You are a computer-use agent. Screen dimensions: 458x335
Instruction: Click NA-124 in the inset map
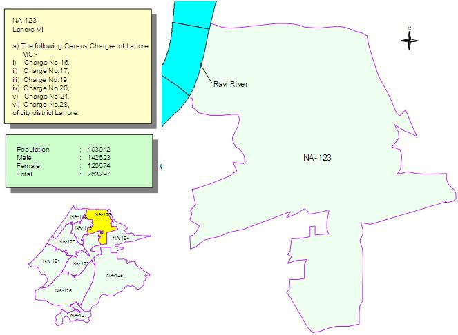(121, 238)
